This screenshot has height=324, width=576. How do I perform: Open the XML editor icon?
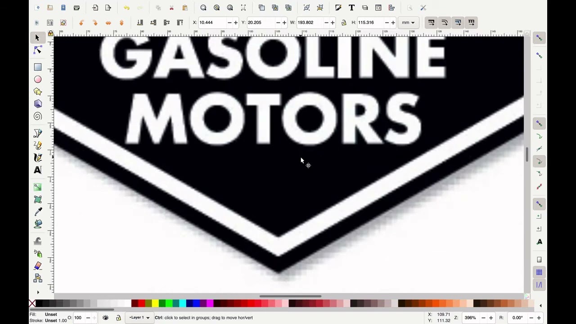pyautogui.click(x=378, y=8)
